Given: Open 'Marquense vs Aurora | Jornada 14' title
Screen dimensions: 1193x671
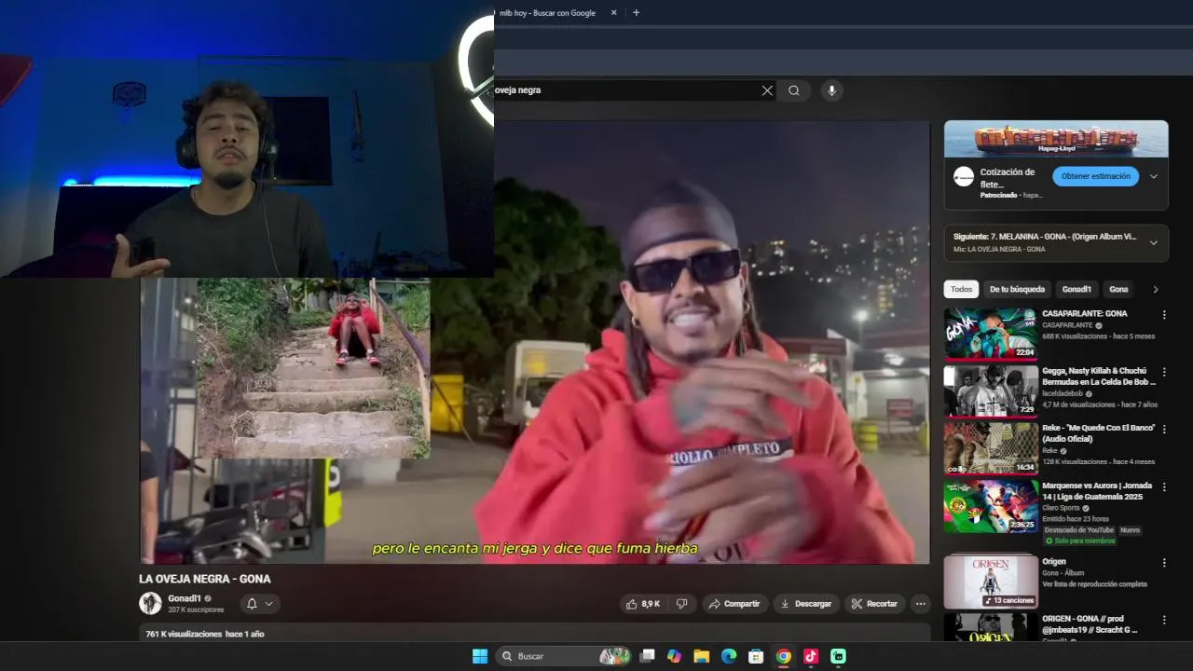Looking at the screenshot, I should tap(1097, 491).
